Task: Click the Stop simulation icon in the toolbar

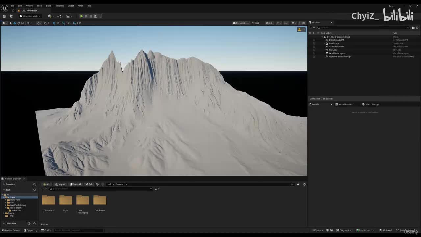Action: [x=91, y=16]
